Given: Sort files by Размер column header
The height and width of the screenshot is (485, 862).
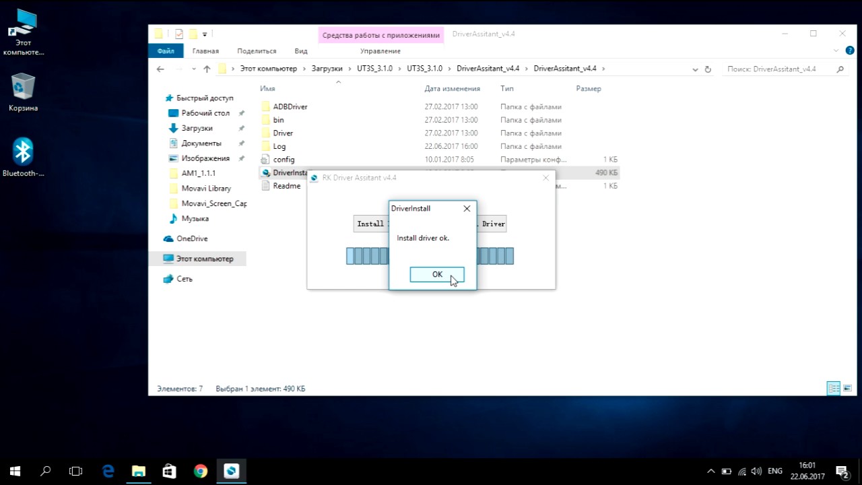Looking at the screenshot, I should (x=589, y=89).
